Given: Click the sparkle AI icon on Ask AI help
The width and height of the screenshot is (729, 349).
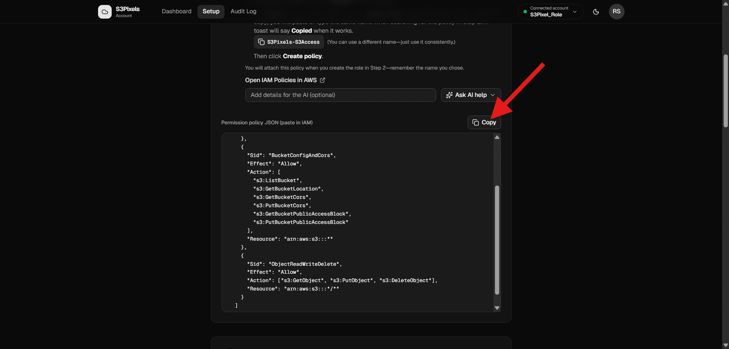Looking at the screenshot, I should click(450, 95).
